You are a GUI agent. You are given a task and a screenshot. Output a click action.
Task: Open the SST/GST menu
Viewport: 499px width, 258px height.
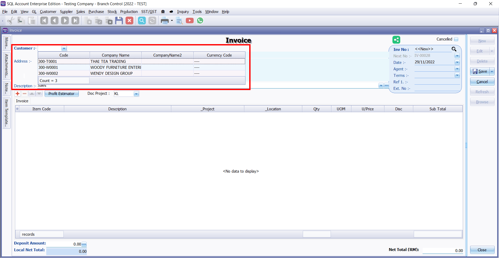point(149,12)
